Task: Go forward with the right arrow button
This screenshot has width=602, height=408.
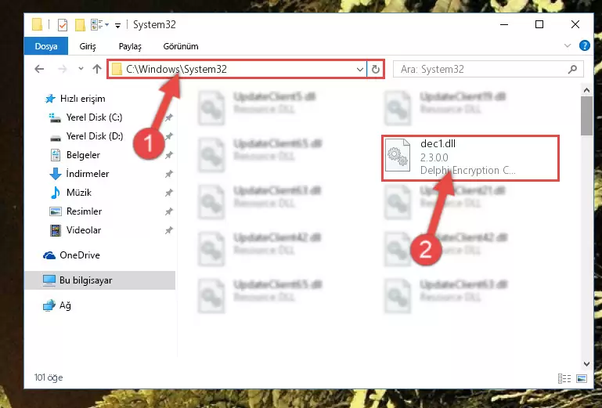Action: click(62, 69)
